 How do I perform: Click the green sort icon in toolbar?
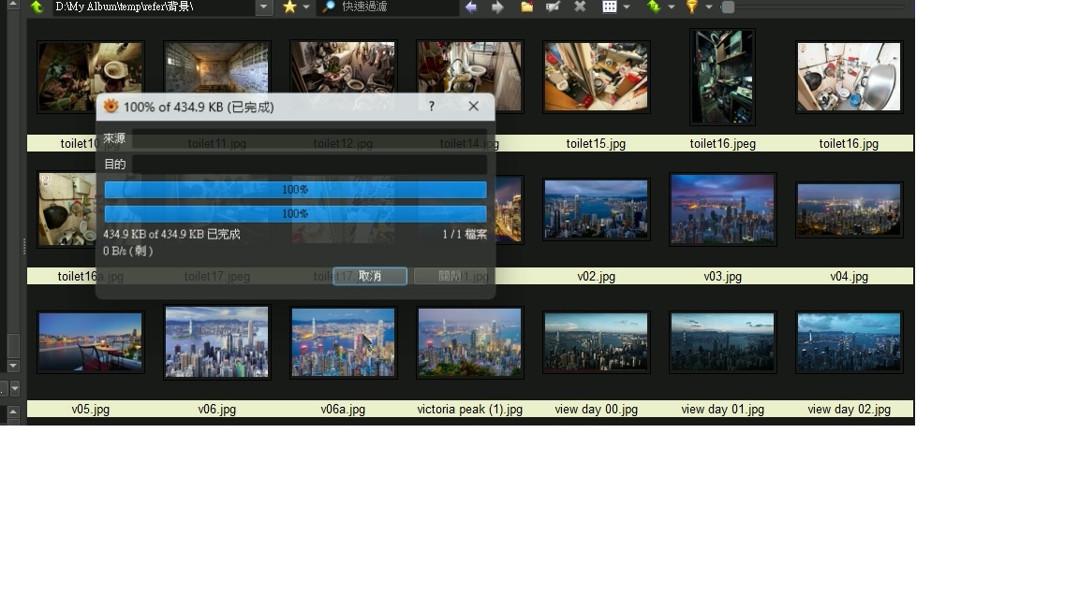pos(653,7)
